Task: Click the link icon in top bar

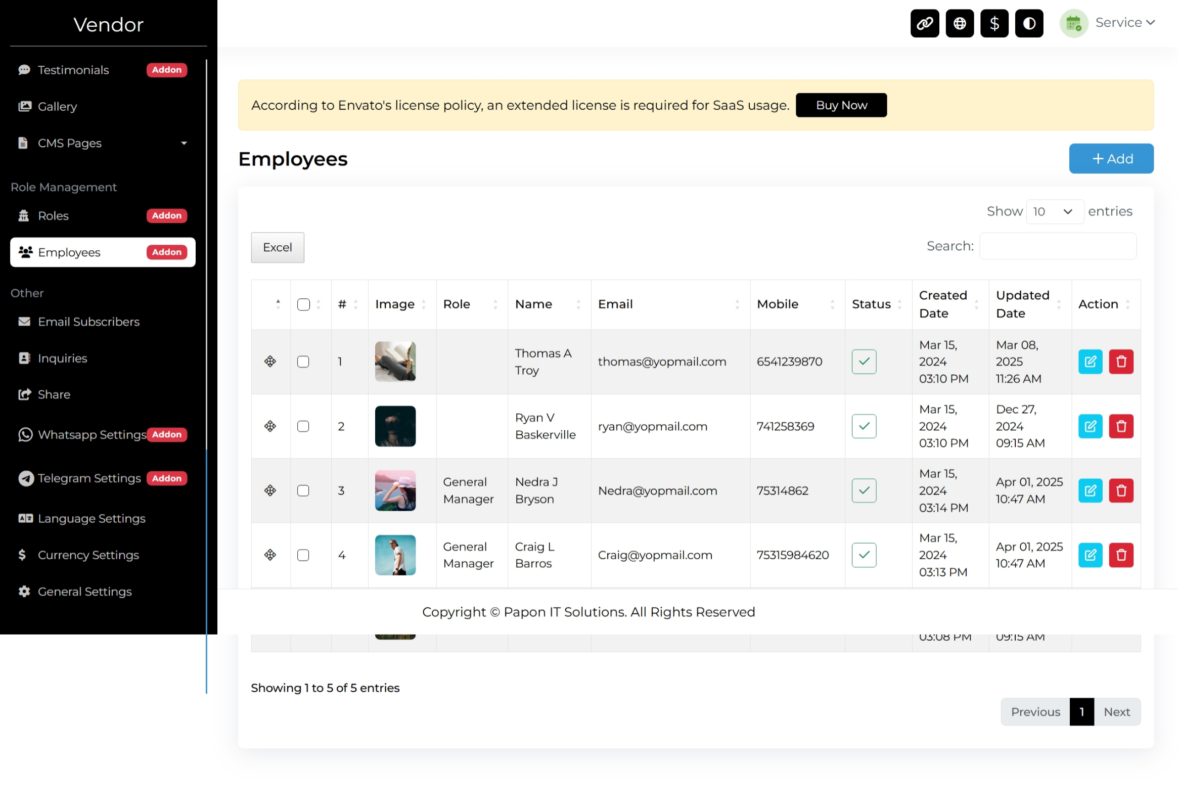Action: [925, 23]
